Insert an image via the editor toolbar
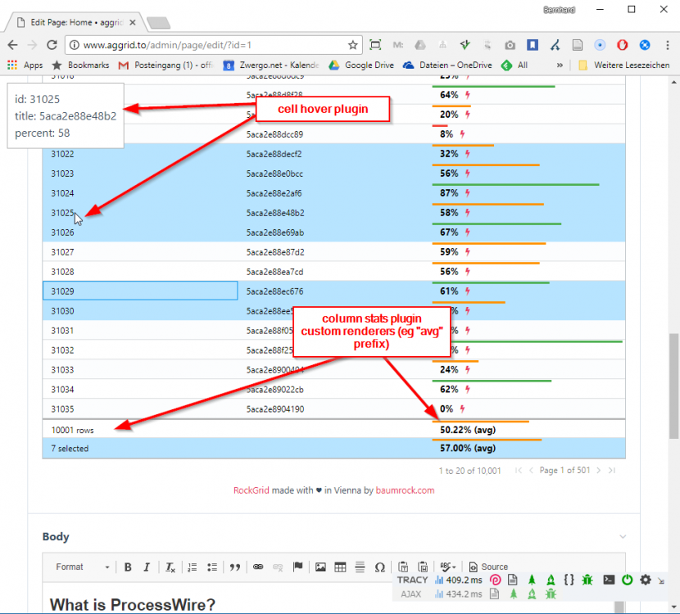The height and width of the screenshot is (614, 680). click(x=320, y=567)
